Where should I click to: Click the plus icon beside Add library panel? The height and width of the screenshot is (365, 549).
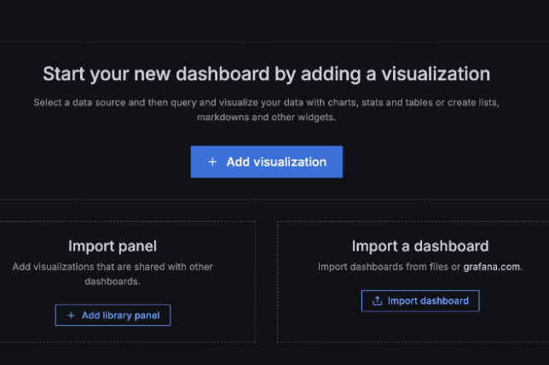71,316
